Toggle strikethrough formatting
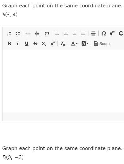 (x=35, y=43)
